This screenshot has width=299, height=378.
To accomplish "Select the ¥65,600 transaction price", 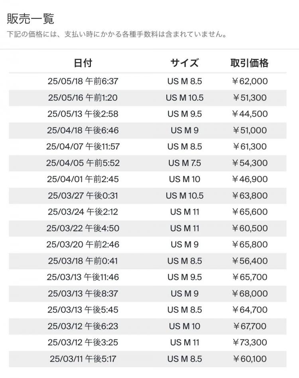I will tap(250, 212).
